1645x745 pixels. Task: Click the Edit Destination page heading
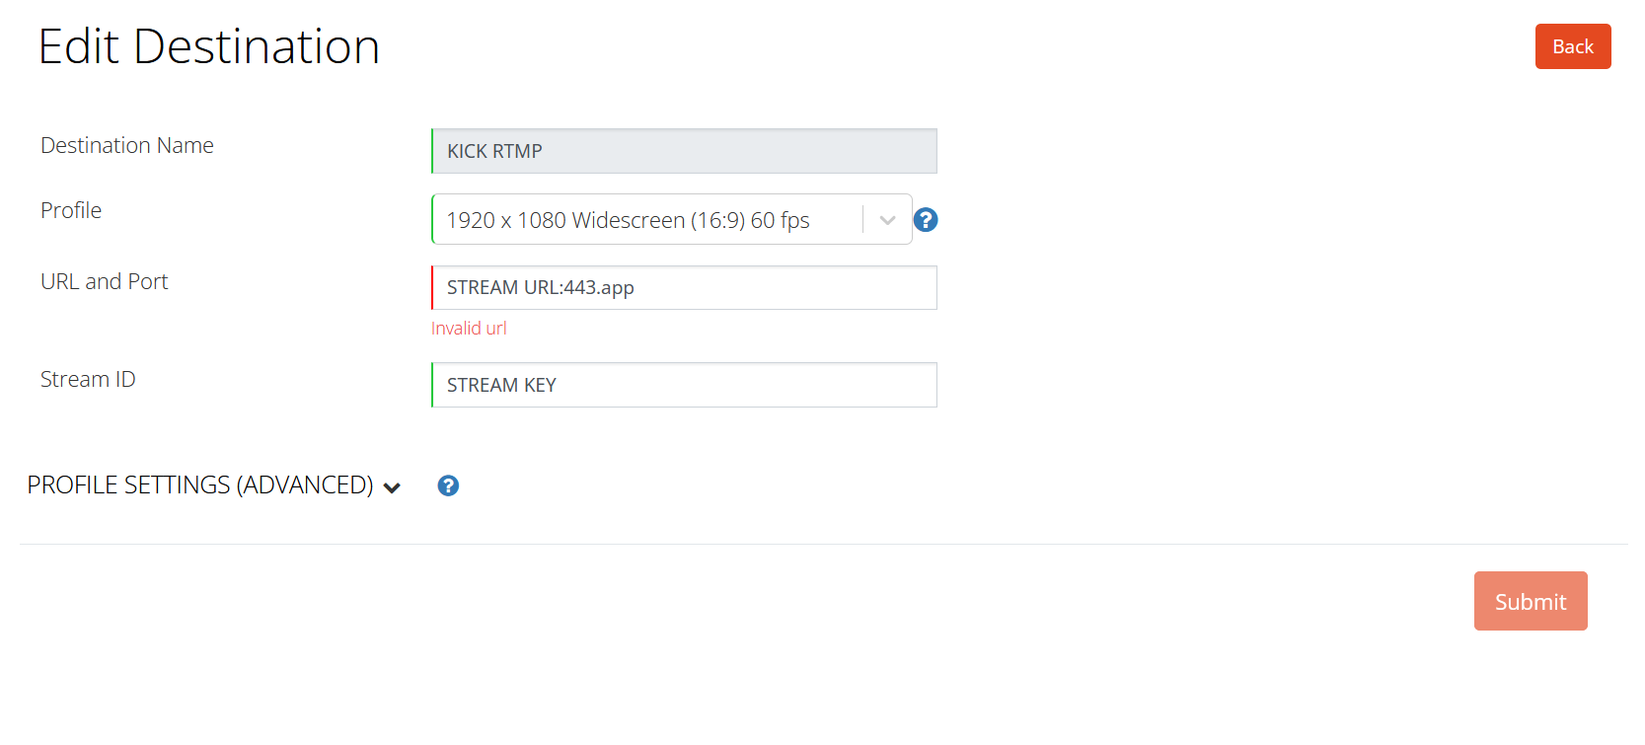click(x=209, y=46)
